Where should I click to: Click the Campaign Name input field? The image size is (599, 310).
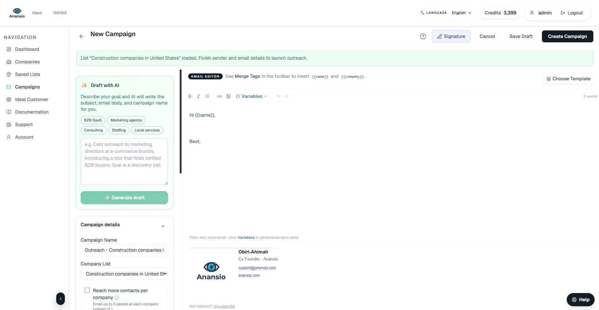click(124, 250)
